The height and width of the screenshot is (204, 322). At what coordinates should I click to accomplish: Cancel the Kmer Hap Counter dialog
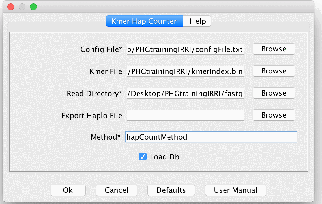click(116, 190)
